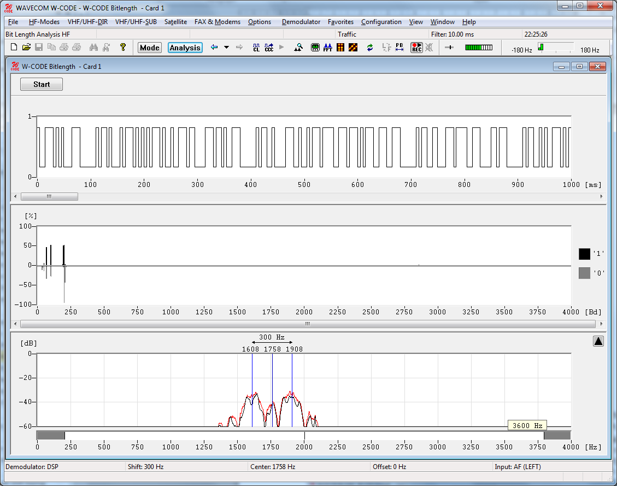The height and width of the screenshot is (486, 617).
Task: Click the grayed forward arrow icon
Action: pyautogui.click(x=239, y=47)
